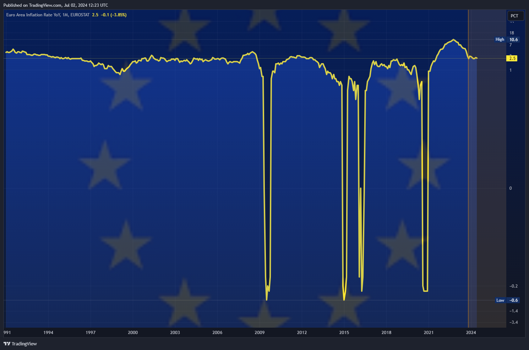The width and height of the screenshot is (529, 350).
Task: Click the 2024 label on the time axis
Action: [x=471, y=332]
